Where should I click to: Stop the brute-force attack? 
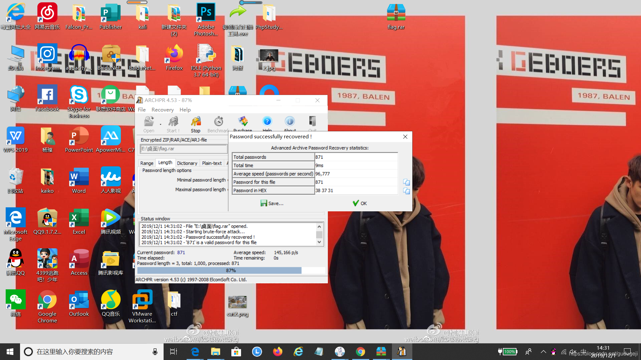(196, 124)
